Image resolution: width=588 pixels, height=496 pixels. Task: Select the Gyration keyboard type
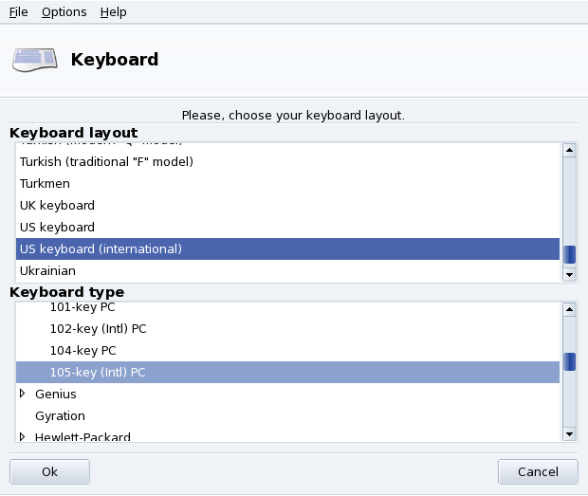pos(60,415)
